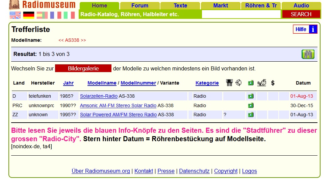This screenshot has height=188, width=332.
Task: Select the Spanish/Portuguese flag language
Action: 42,15
